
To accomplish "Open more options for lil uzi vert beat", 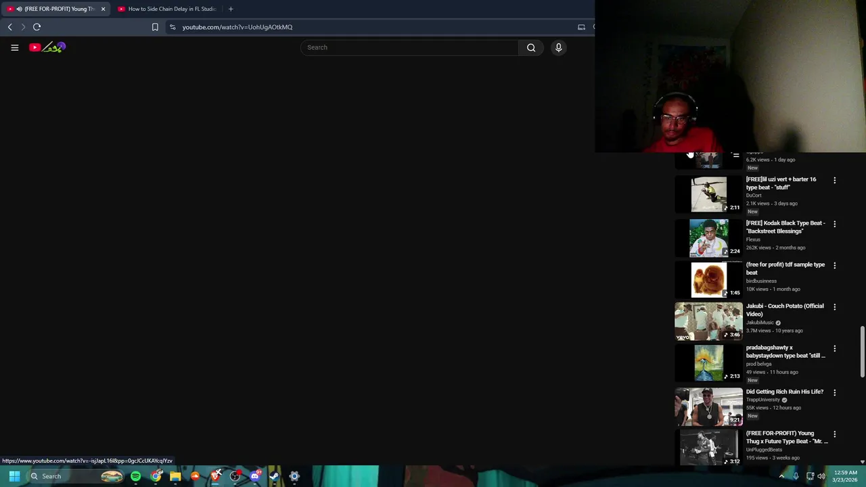I will [834, 181].
